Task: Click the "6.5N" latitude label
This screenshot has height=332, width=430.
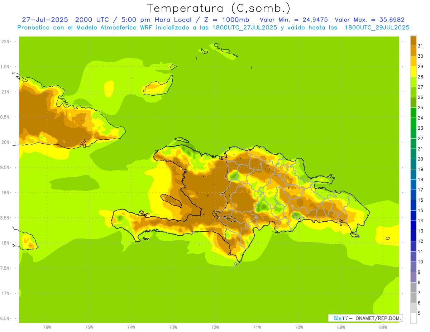Action: (5, 319)
